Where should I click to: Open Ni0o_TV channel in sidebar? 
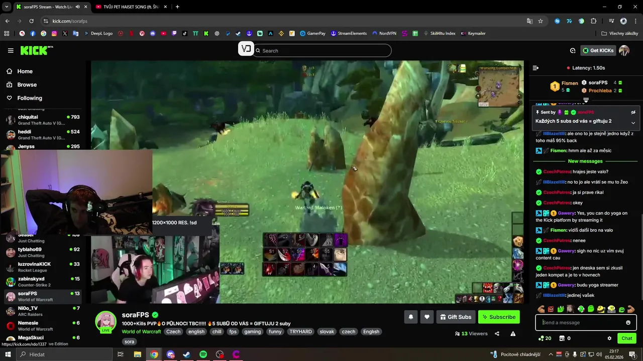tap(42, 311)
